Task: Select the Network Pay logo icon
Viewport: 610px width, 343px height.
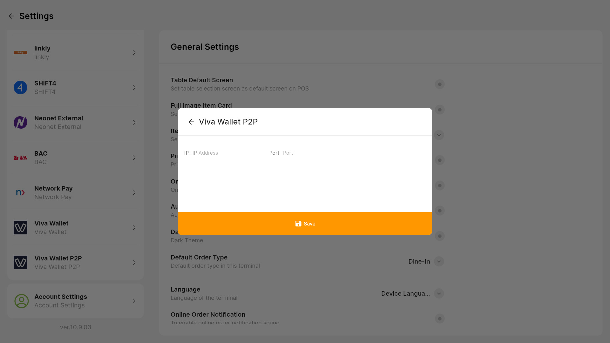Action: coord(20,193)
